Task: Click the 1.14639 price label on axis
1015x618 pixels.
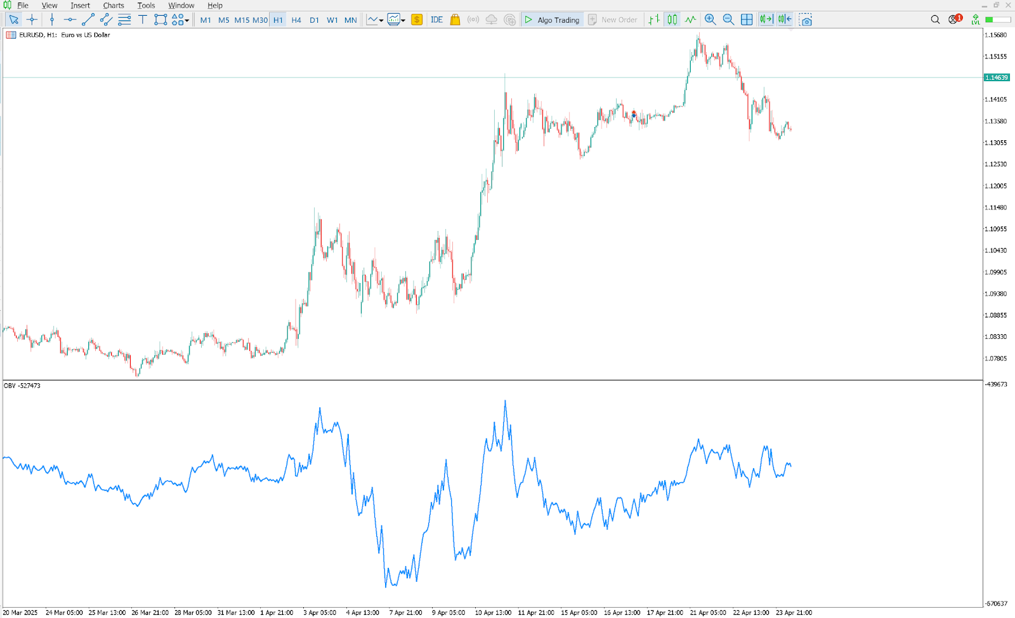Action: (997, 77)
